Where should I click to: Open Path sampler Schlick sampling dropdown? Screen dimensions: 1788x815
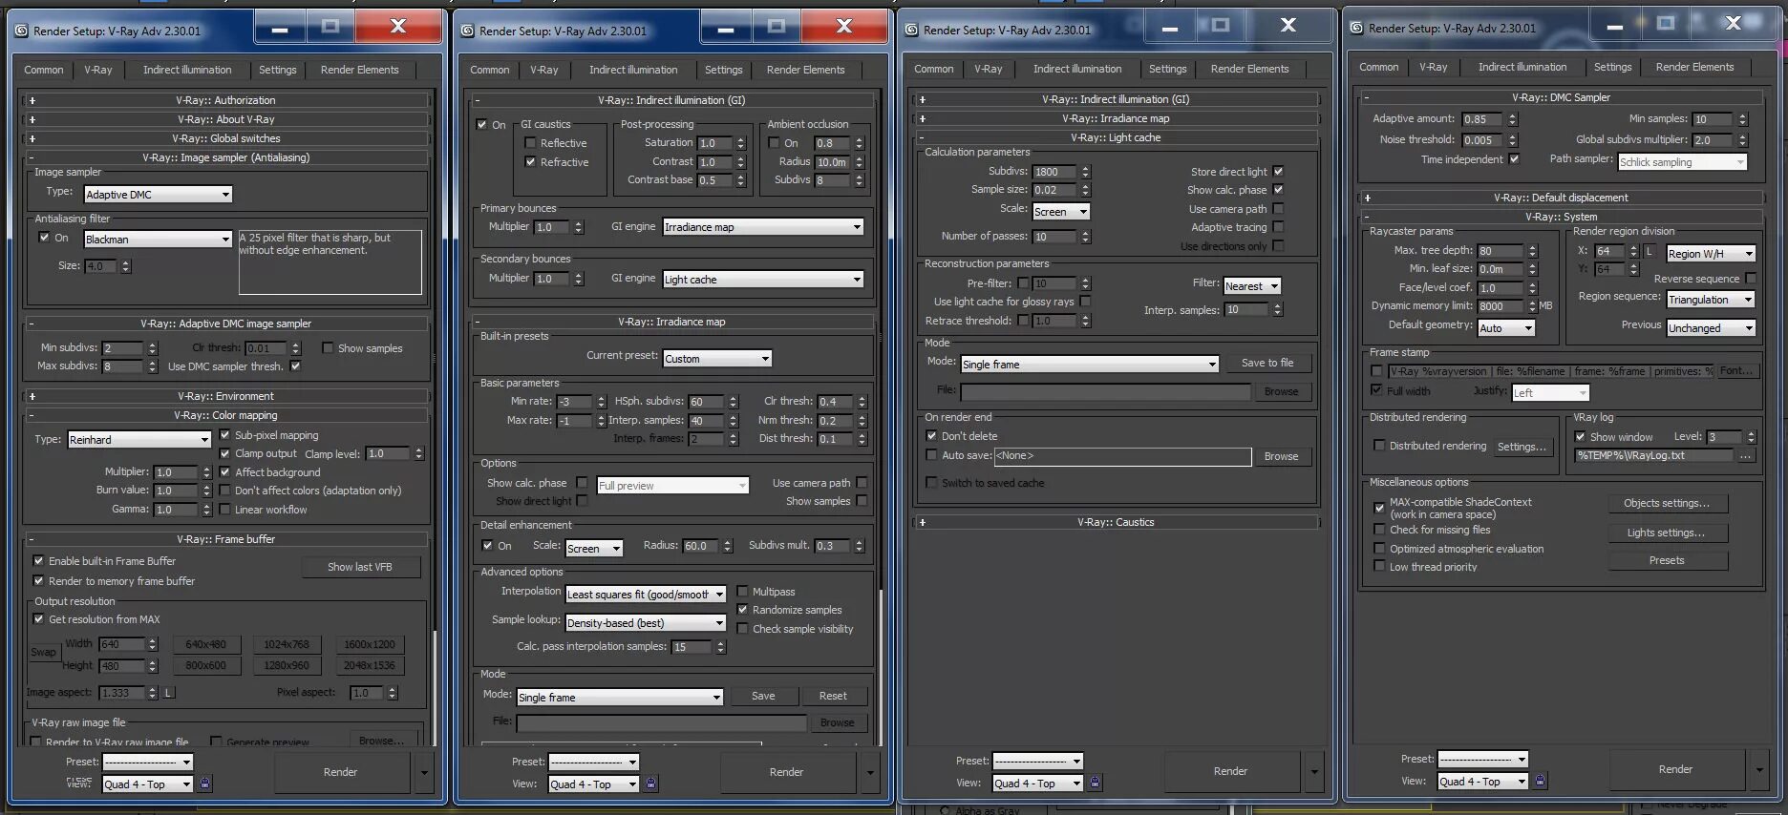pyautogui.click(x=1683, y=162)
